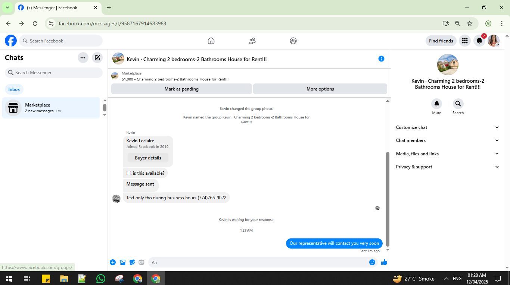Expand Media, files and links section
Viewport: 510px width, 285px height.
(447, 154)
